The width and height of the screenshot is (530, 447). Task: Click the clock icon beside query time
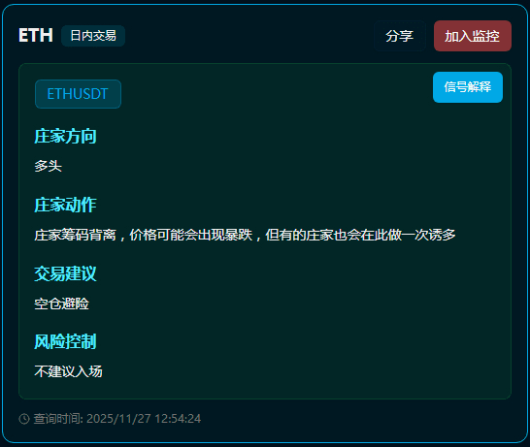pos(24,419)
